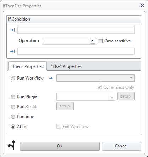Screen dimensions: 148x157
Task: Open the Operator dropdown list
Action: pyautogui.click(x=92, y=41)
